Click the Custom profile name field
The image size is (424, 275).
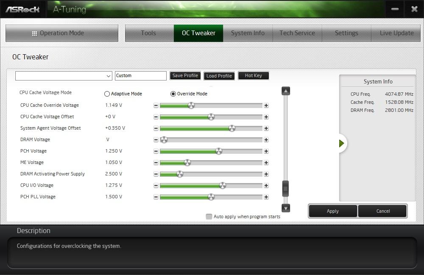coord(141,76)
